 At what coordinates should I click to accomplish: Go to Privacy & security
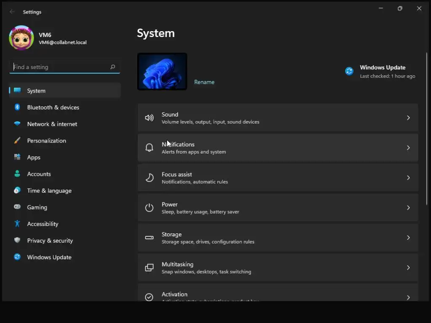coord(50,241)
